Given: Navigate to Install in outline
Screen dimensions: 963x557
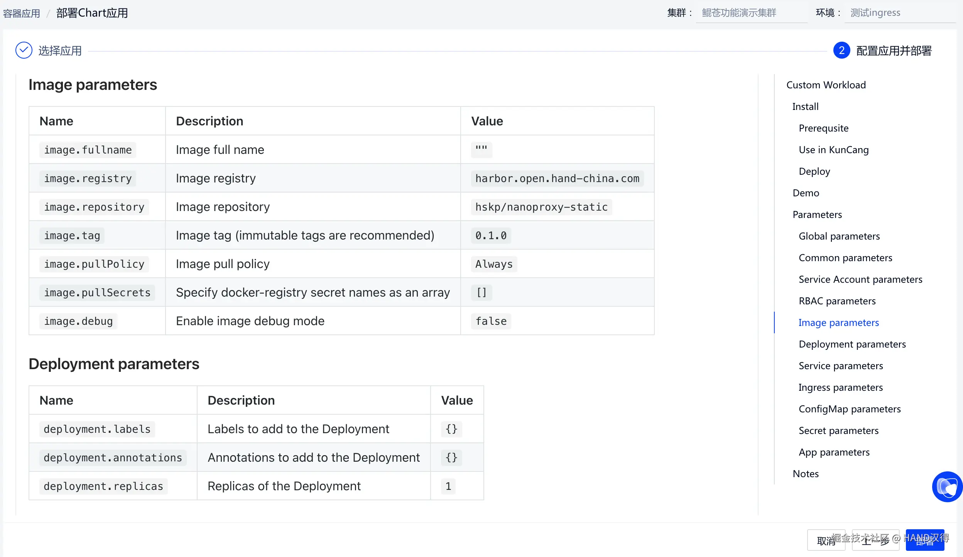Looking at the screenshot, I should click(x=805, y=106).
